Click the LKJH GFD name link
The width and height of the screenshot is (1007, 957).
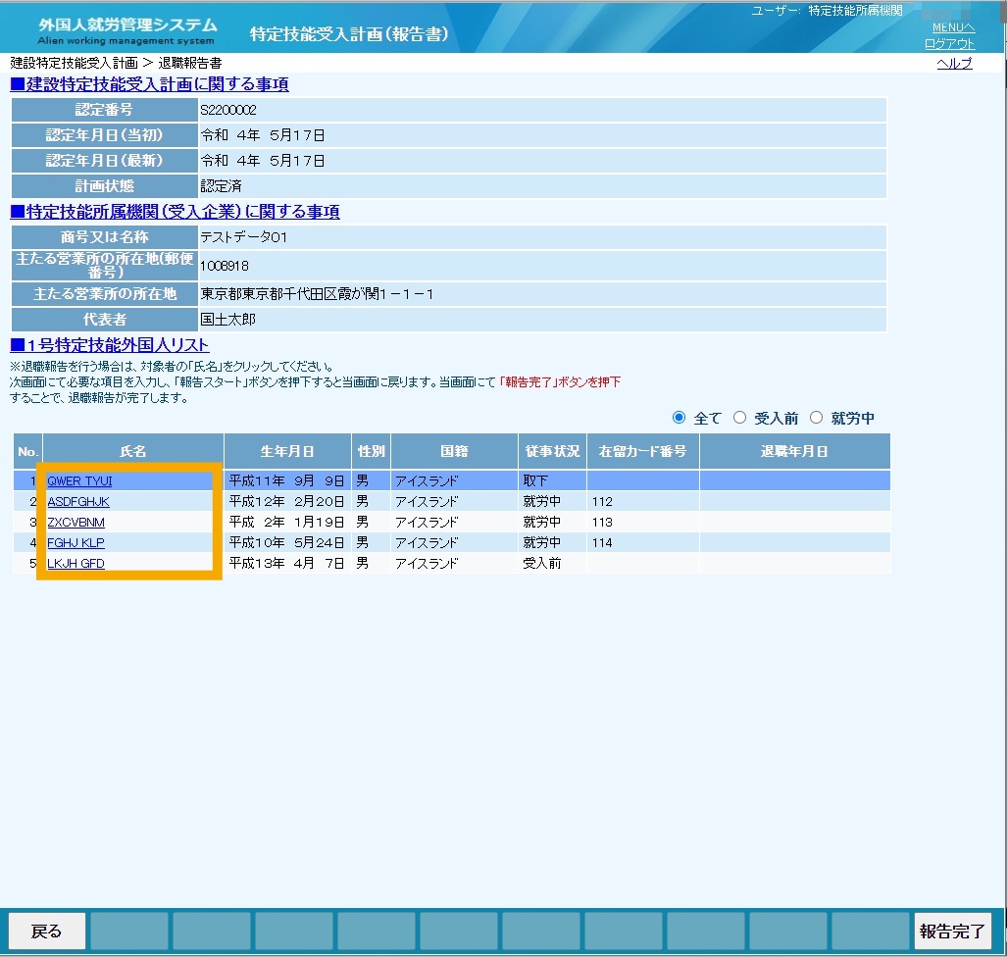(x=76, y=563)
